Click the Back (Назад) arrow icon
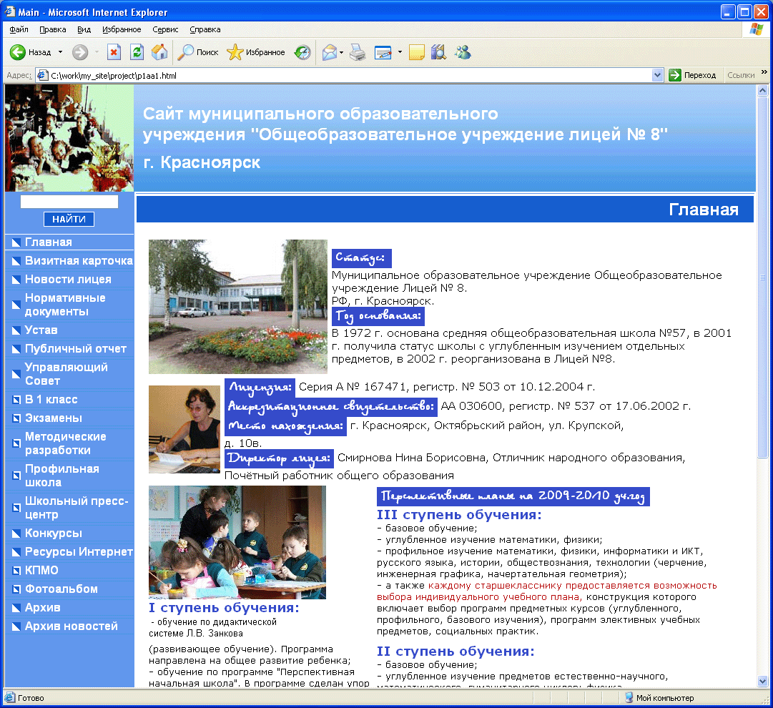 [x=18, y=51]
